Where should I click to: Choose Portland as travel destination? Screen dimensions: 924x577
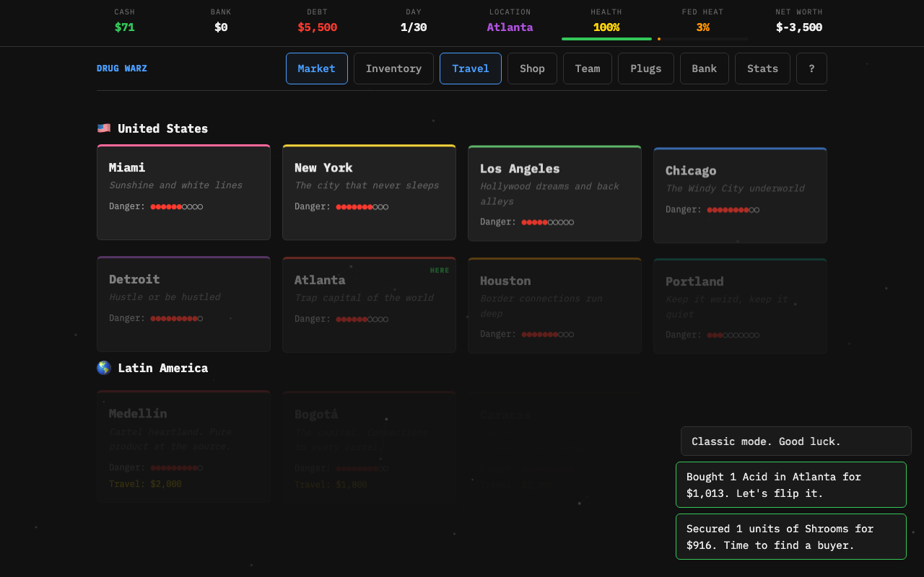[x=740, y=306]
